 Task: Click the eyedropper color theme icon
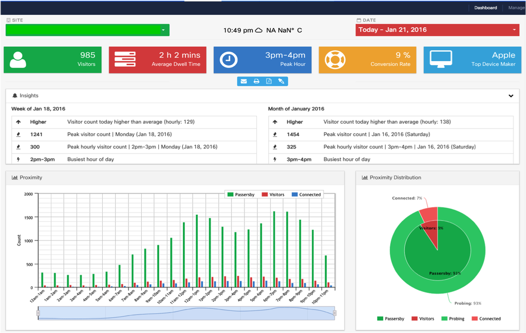281,81
